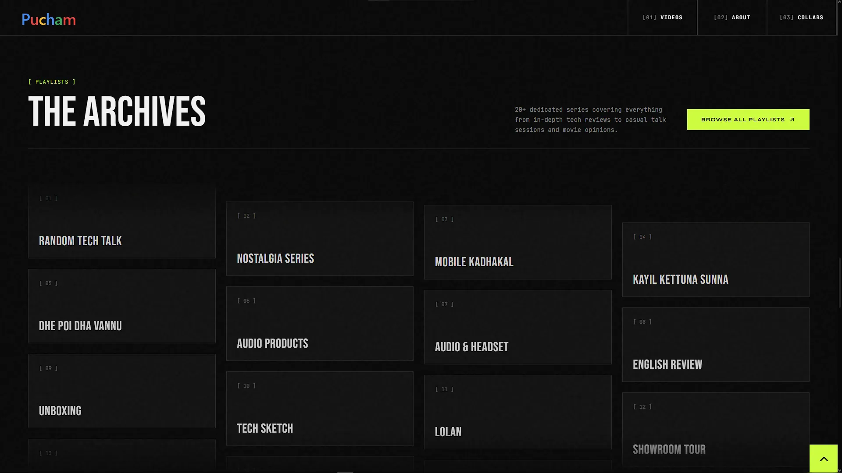This screenshot has width=842, height=473.
Task: Open the Tech Sketch playlist card
Action: (320, 409)
